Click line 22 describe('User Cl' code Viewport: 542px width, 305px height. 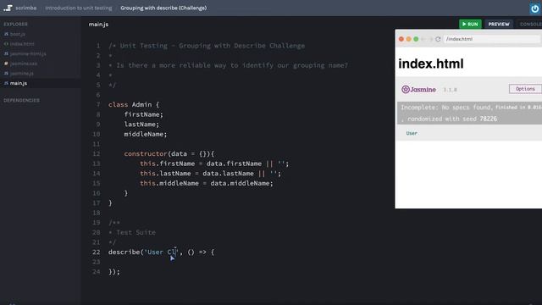(162, 252)
